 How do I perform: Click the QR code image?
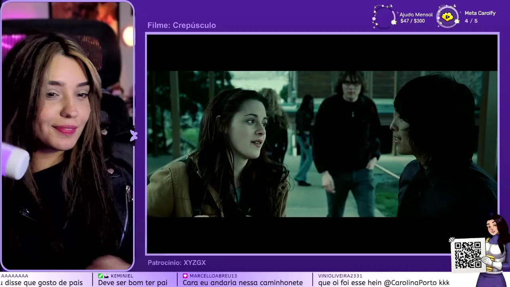468,255
